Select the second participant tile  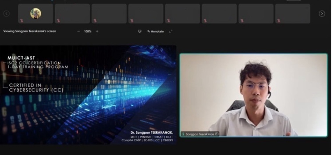click(73, 13)
